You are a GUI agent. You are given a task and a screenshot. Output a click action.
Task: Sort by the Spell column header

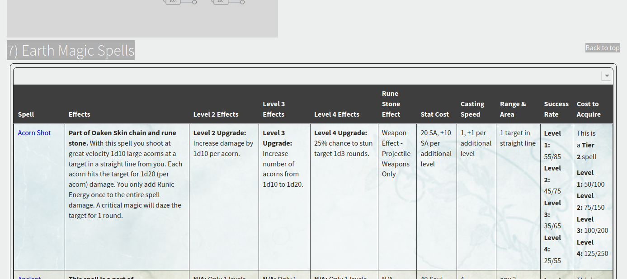[26, 114]
